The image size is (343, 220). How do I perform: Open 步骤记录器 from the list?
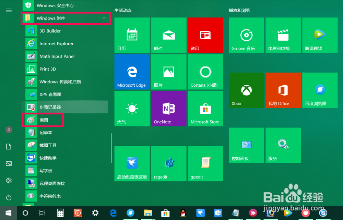point(66,107)
